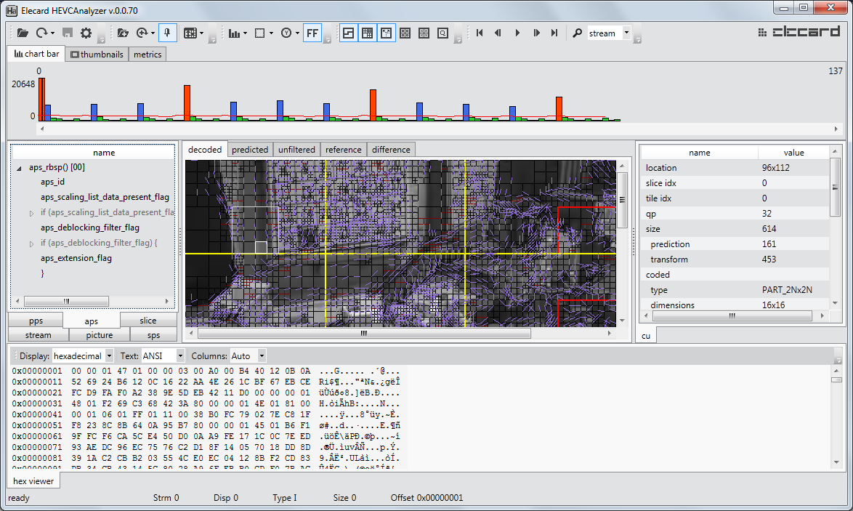The width and height of the screenshot is (853, 511).
Task: Switch to the chart bar tab
Action: 36,54
